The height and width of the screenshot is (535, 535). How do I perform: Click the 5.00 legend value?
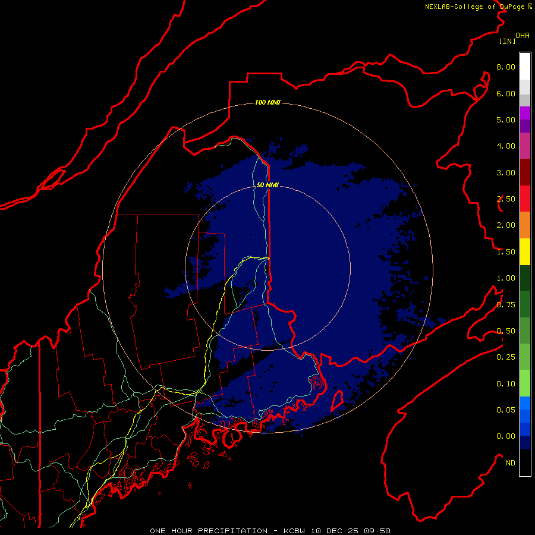point(506,119)
